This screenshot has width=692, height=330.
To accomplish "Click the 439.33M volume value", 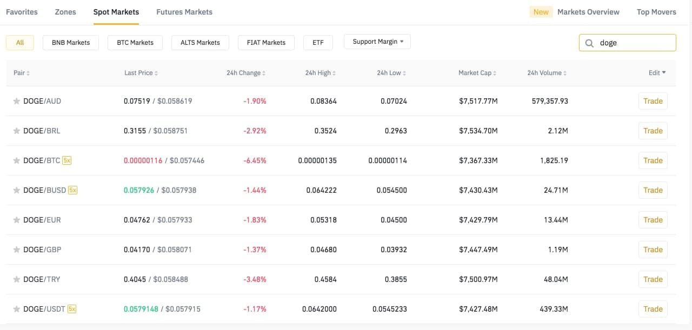I will pyautogui.click(x=554, y=309).
